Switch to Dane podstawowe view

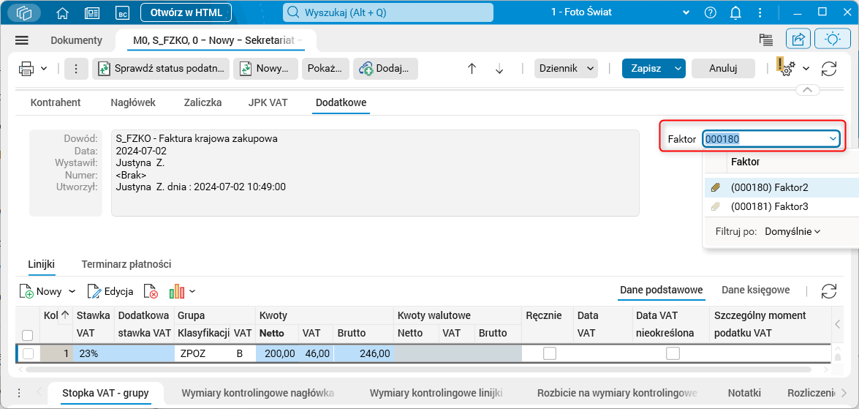tap(661, 290)
